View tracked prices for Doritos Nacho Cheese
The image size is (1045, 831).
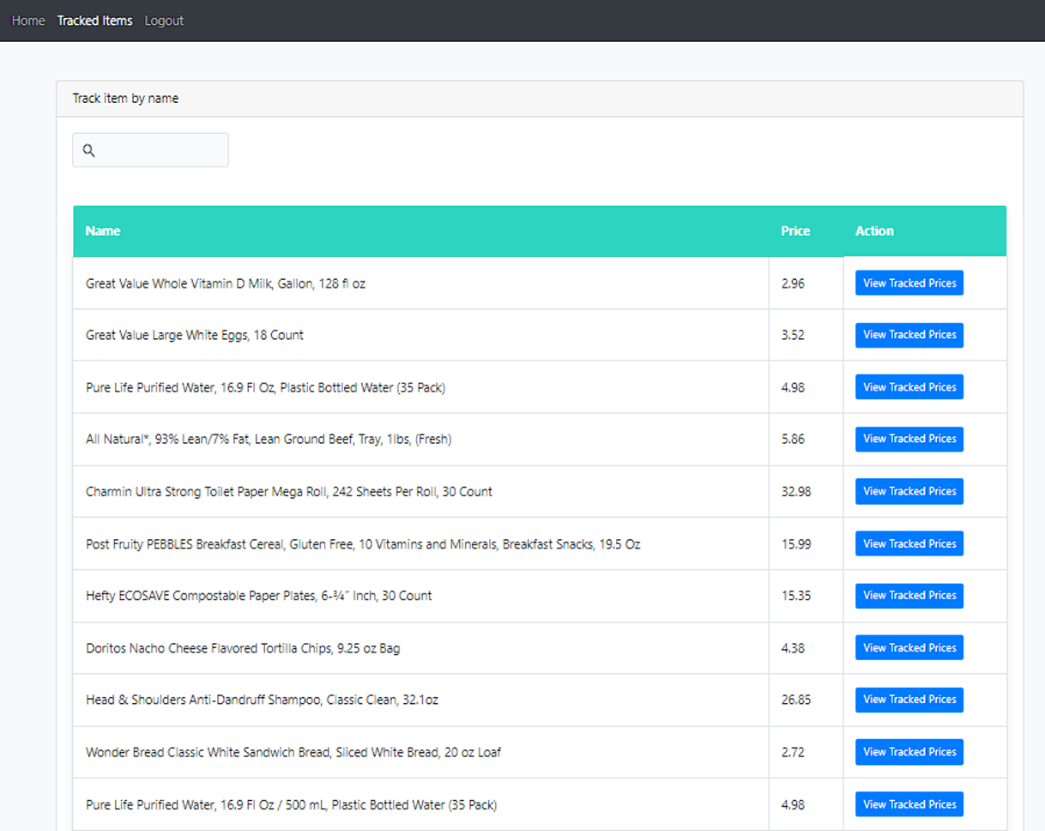pyautogui.click(x=909, y=647)
